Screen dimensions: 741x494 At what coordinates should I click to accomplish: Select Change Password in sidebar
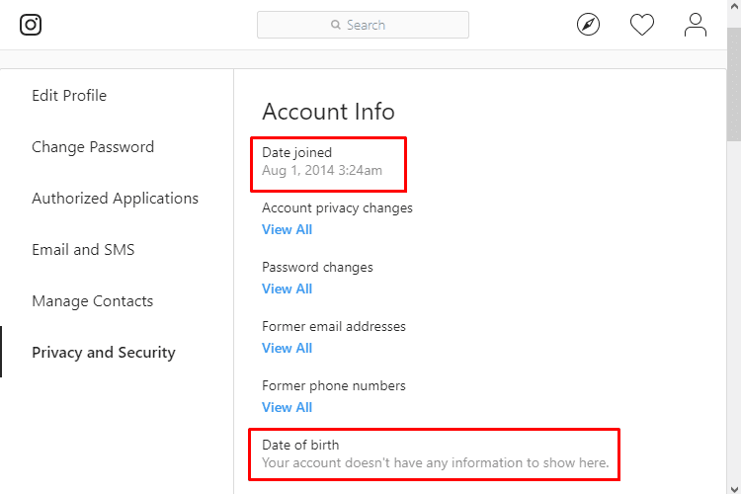93,147
